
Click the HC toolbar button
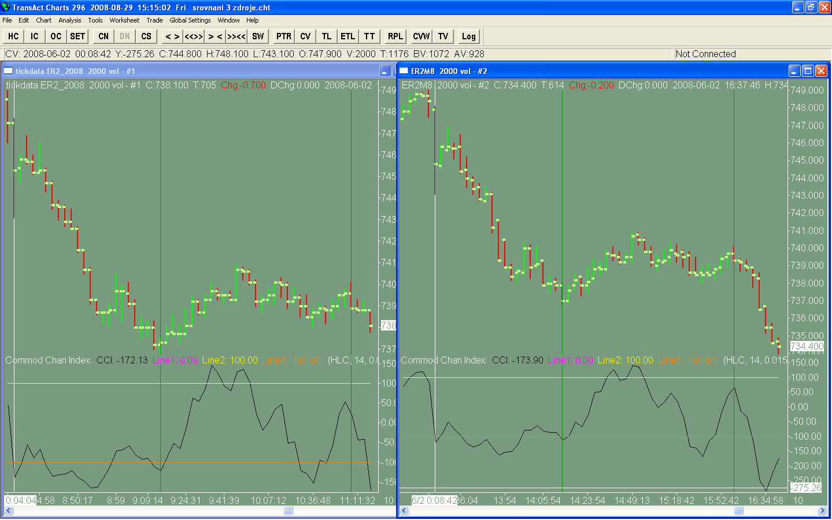(13, 36)
